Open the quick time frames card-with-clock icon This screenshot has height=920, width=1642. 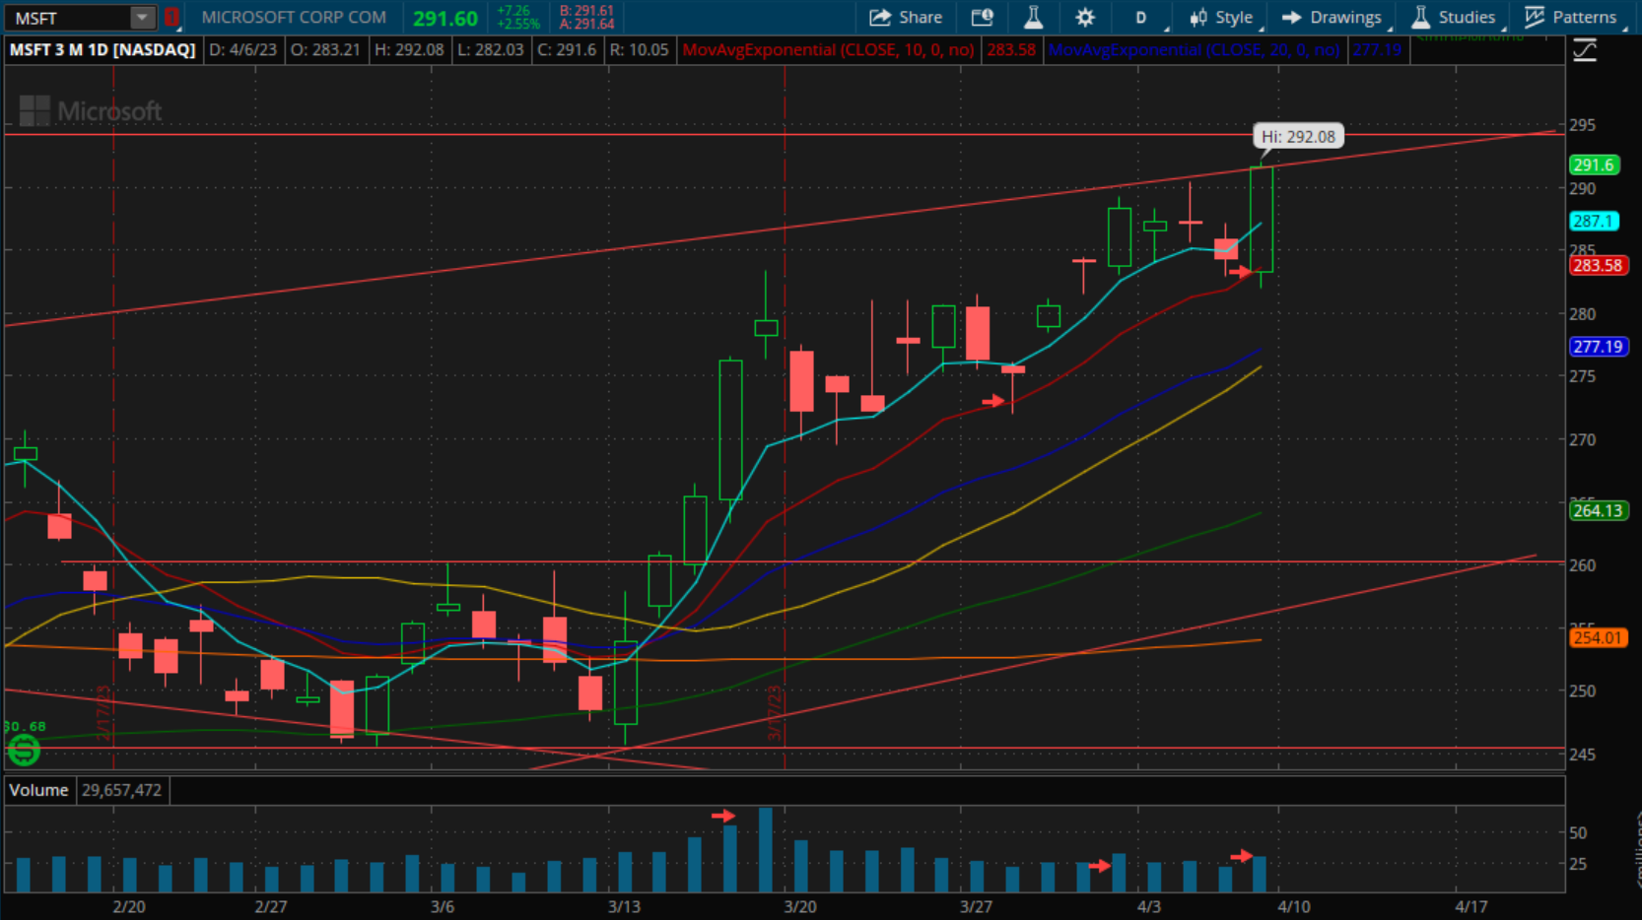[982, 17]
